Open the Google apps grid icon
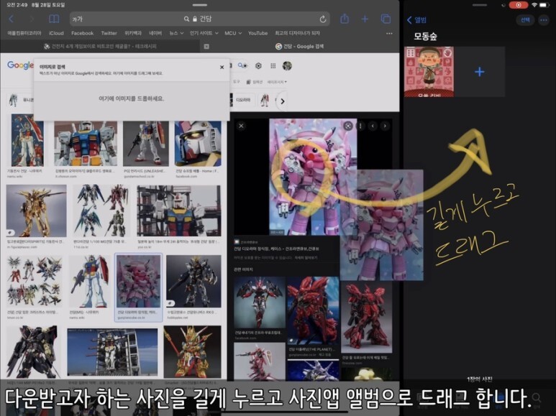 point(273,65)
